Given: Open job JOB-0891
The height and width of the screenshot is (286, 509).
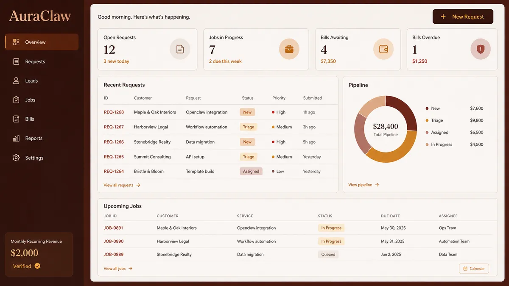Looking at the screenshot, I should [x=113, y=228].
